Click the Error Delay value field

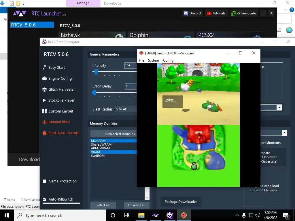coord(131,86)
